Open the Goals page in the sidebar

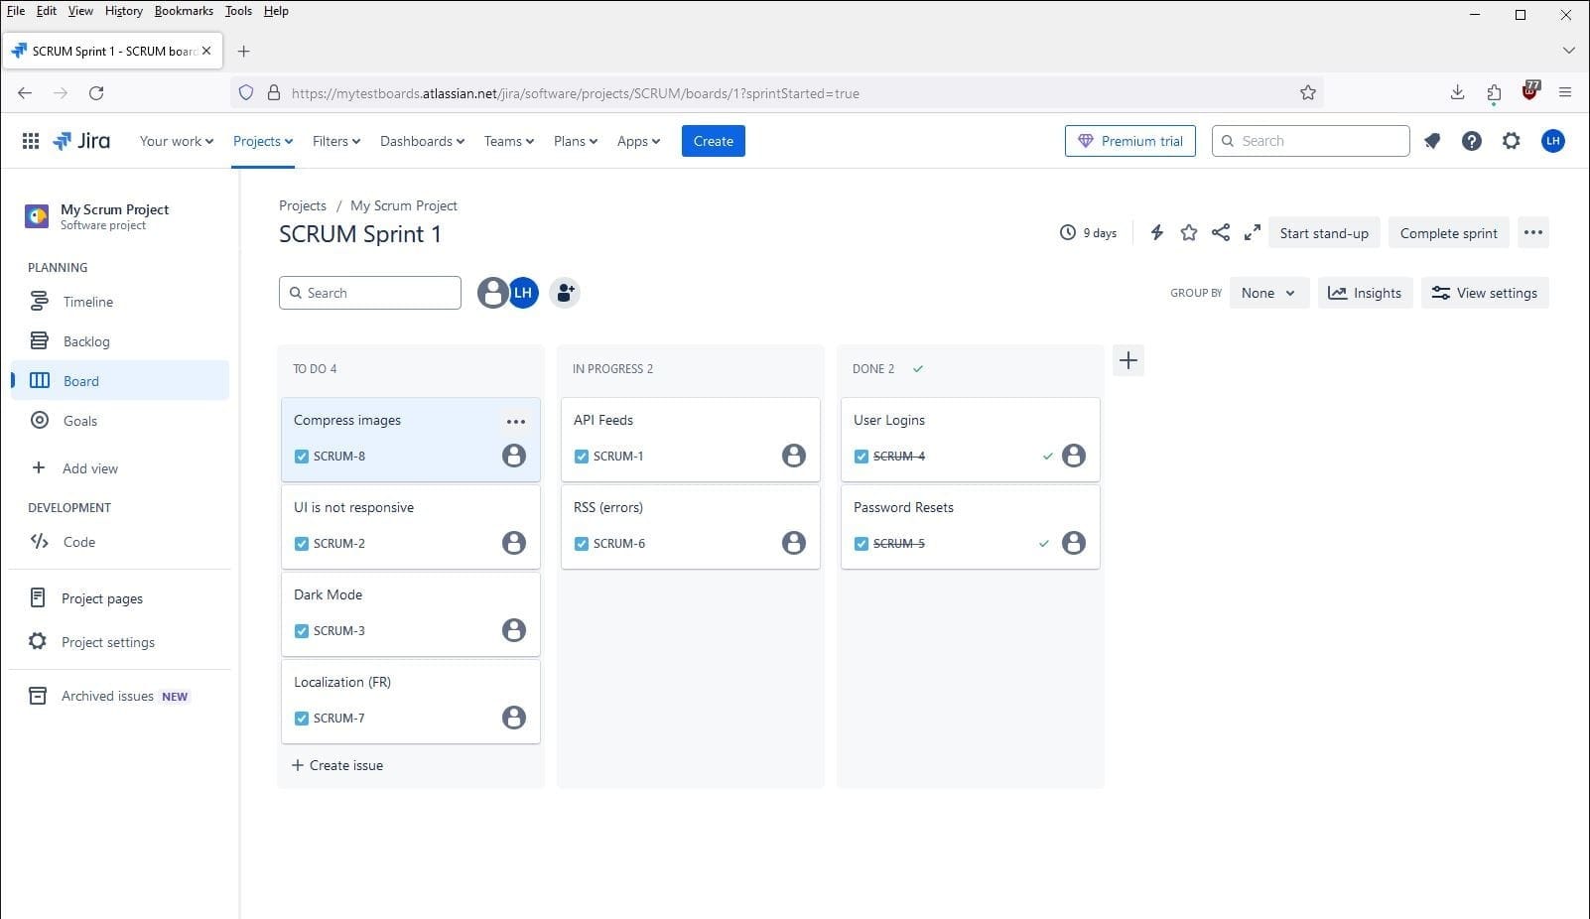point(79,420)
